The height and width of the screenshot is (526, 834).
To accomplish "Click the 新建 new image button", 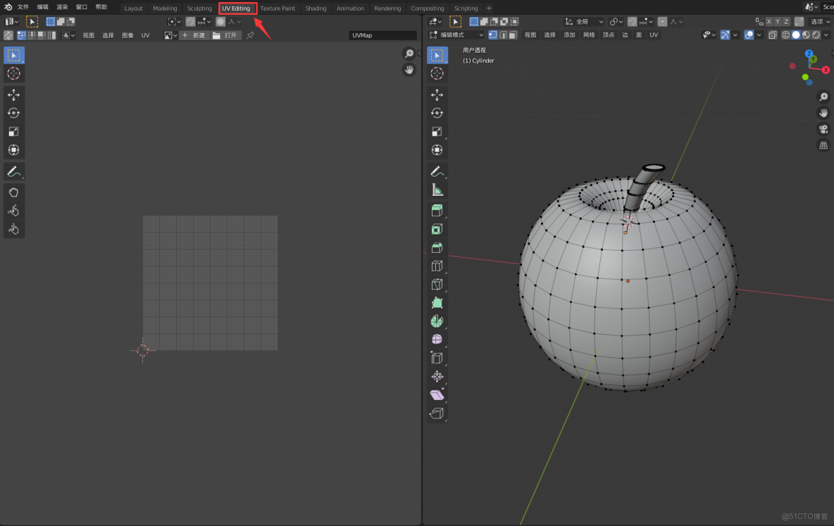I will pyautogui.click(x=194, y=35).
